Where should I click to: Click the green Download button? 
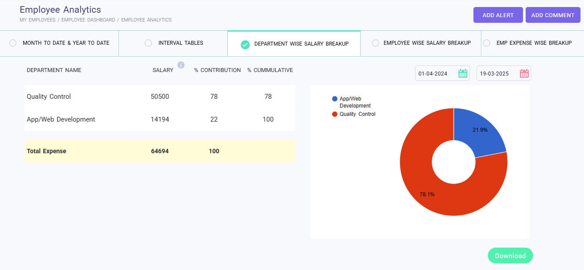[510, 256]
